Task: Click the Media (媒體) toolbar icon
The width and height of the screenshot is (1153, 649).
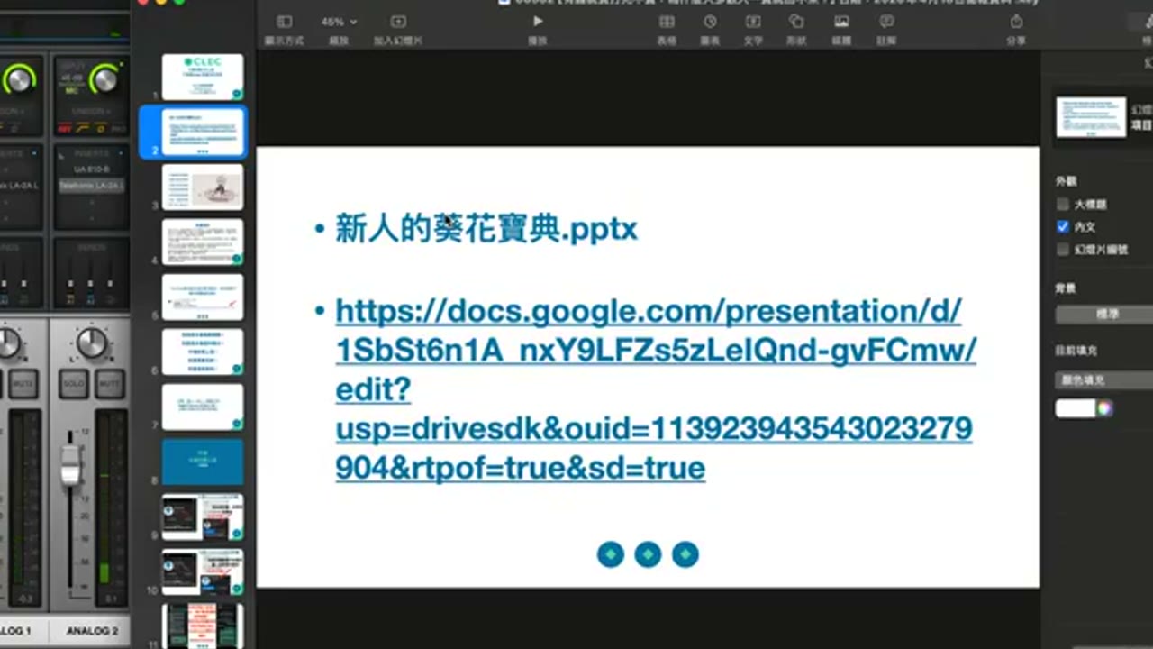Action: tap(841, 22)
